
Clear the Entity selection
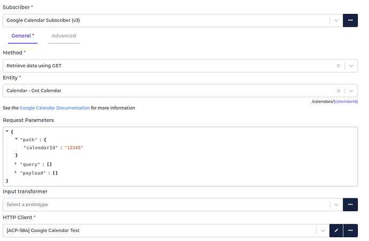pos(338,91)
